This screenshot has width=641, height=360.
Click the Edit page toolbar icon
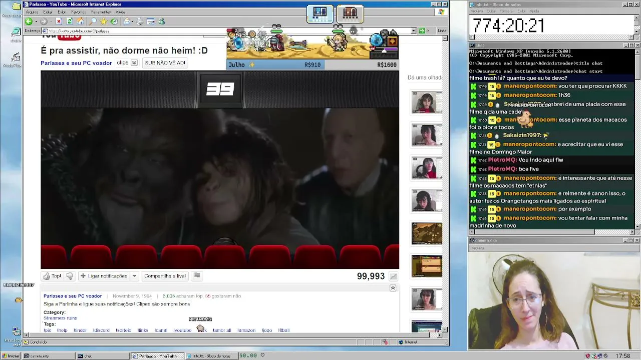point(150,21)
